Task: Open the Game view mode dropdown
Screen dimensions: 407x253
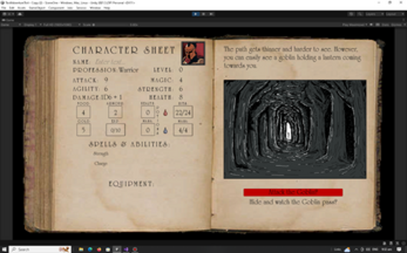Action: point(11,25)
